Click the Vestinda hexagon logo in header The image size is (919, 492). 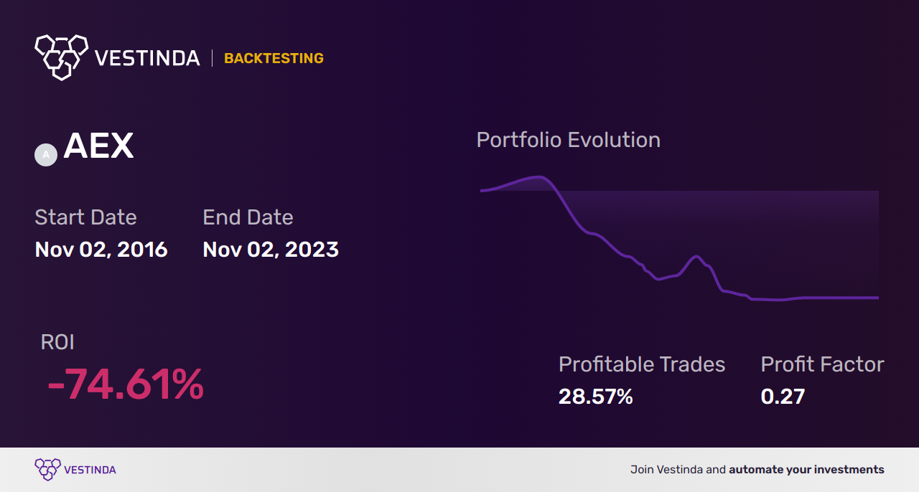(61, 57)
